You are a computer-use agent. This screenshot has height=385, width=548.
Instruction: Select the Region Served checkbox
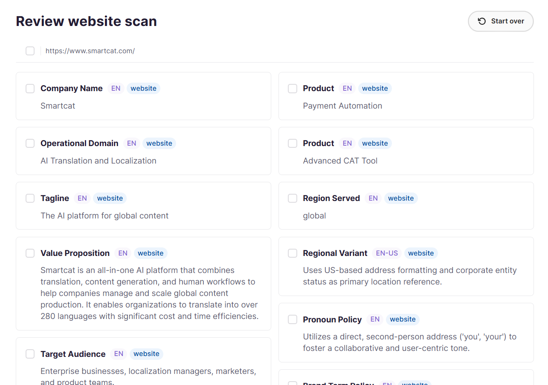(293, 198)
